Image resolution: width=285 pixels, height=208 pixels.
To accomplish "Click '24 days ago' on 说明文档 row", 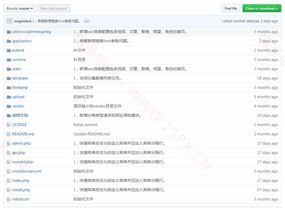I will [268, 115].
